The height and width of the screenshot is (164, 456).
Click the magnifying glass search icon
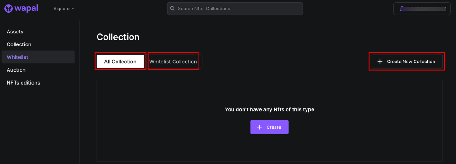[x=173, y=9]
